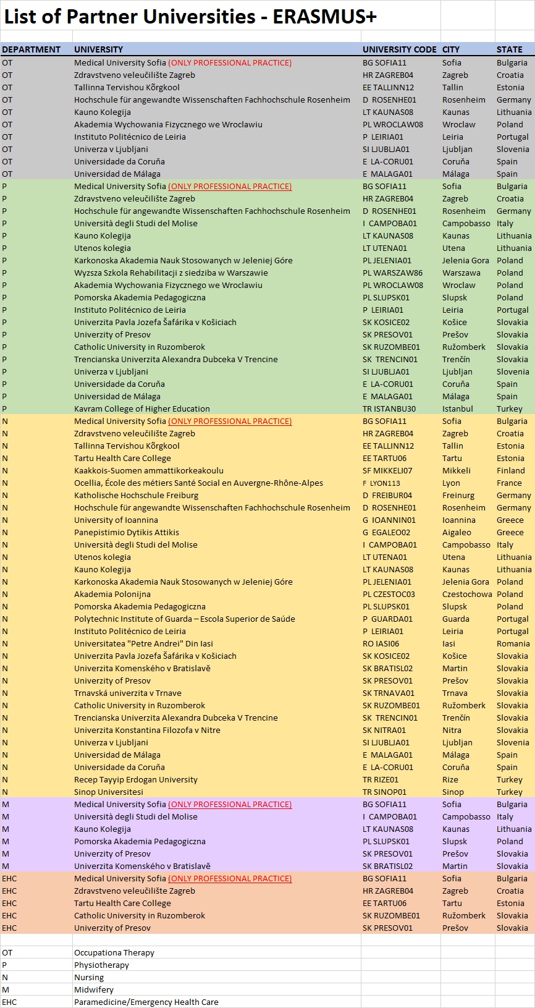
Task: Select code cell 'SF MIKKELI07'
Action: [387, 470]
